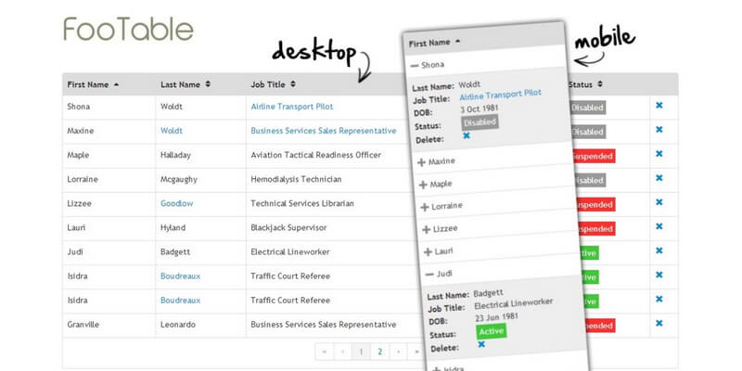Collapse the Judi row in mobile view
This screenshot has height=371, width=742.
coord(428,275)
